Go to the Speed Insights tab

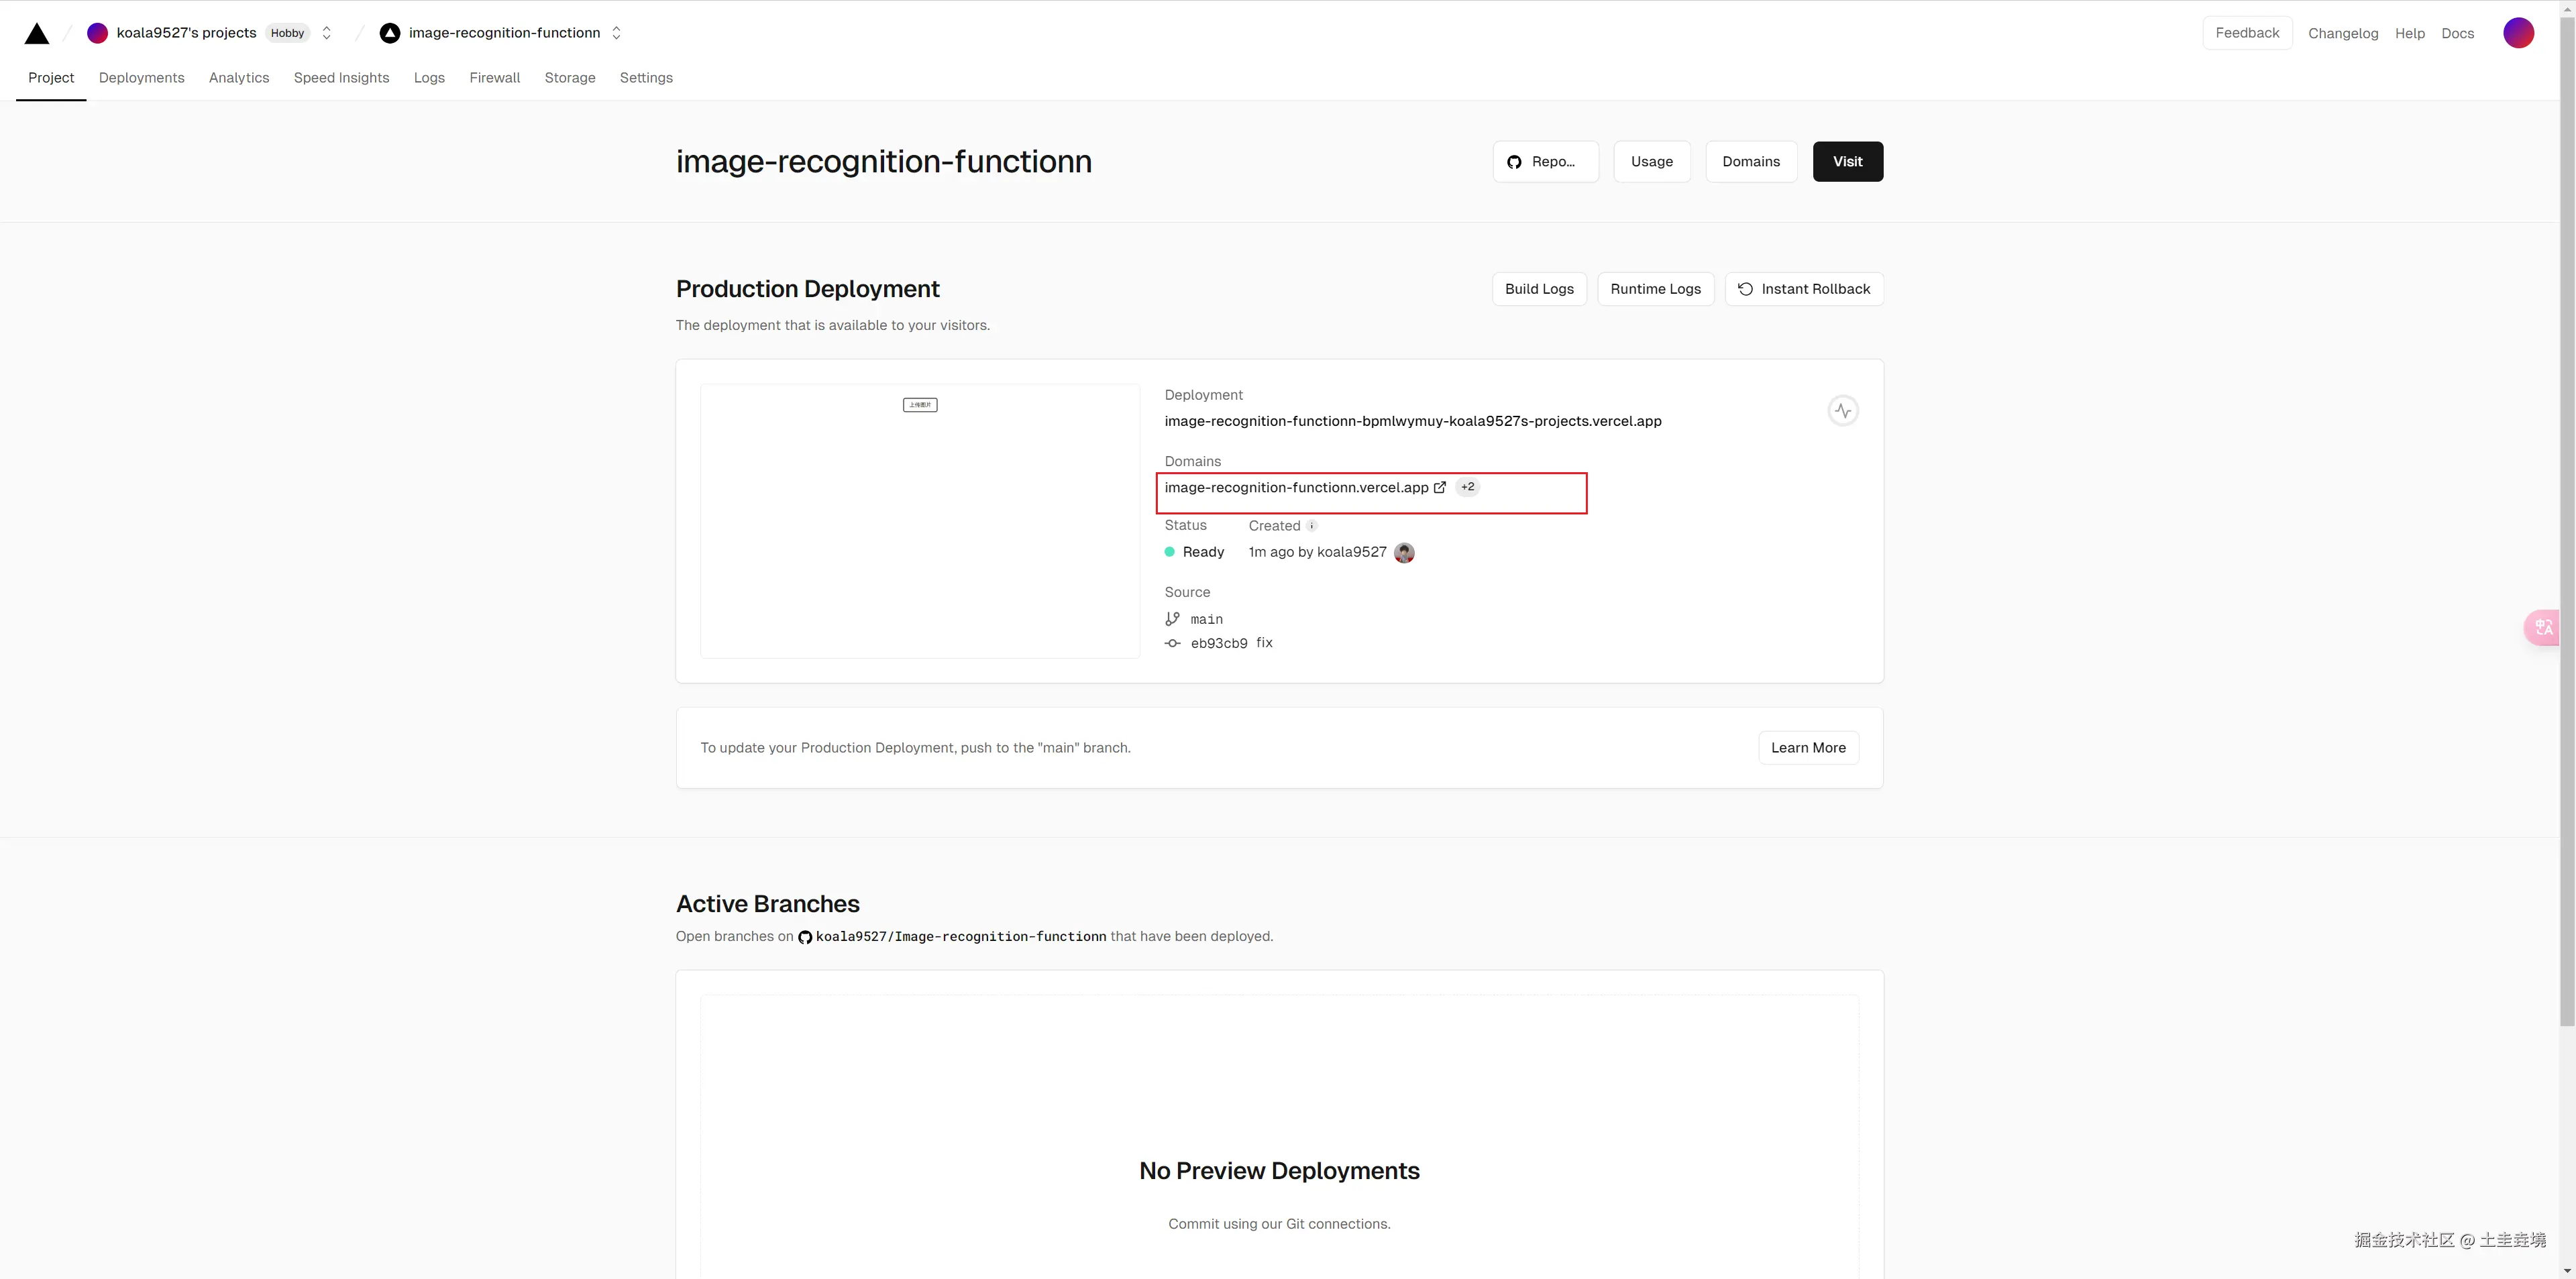(341, 78)
